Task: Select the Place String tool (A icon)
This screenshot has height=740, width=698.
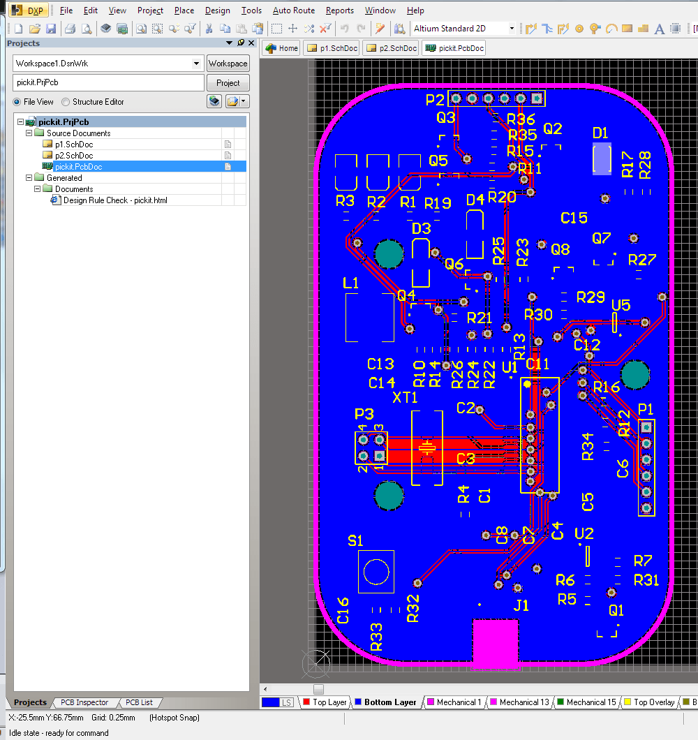Action: (x=659, y=29)
